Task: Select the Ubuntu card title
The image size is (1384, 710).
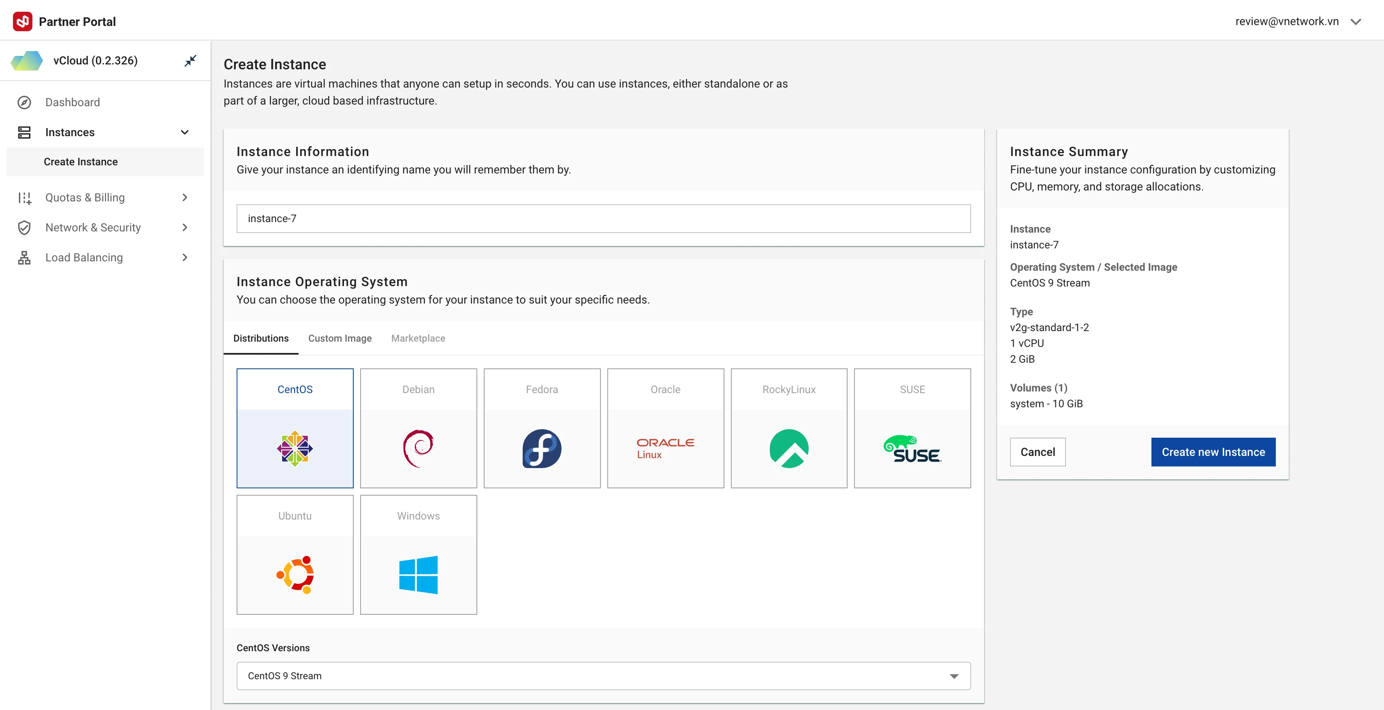Action: tap(295, 516)
